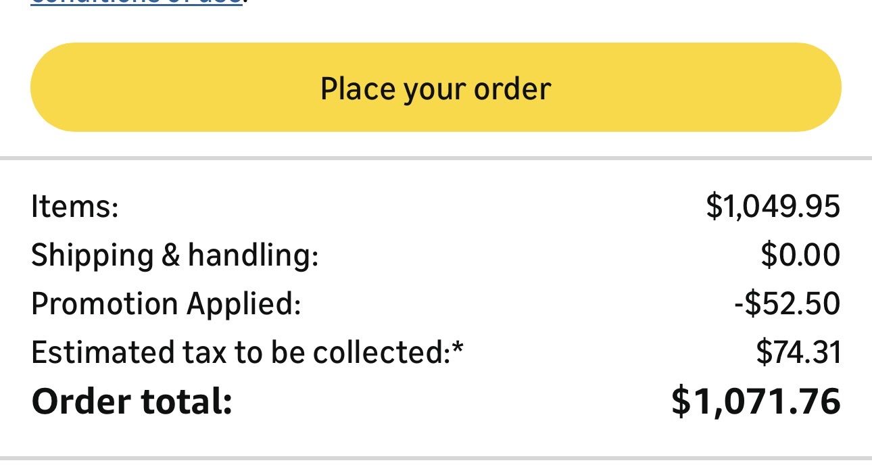Screen dimensions: 872x467
Task: Select the $1,071.76 order total amount
Action: [x=756, y=401]
